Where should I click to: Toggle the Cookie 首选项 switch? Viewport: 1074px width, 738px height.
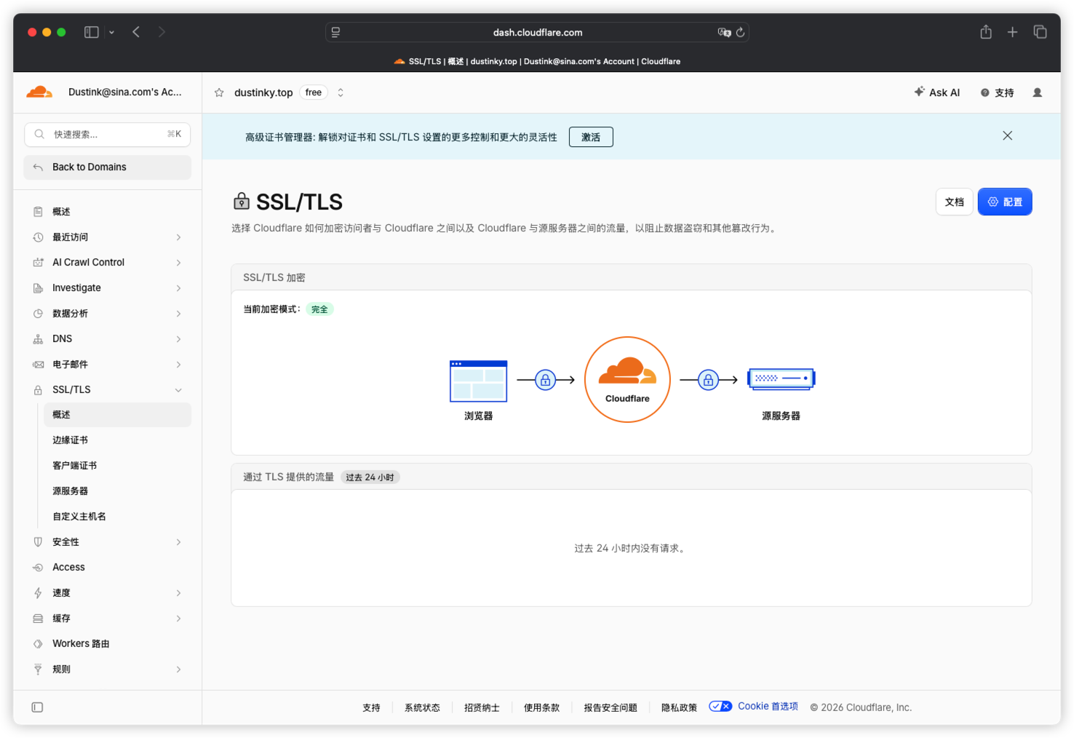coord(720,706)
